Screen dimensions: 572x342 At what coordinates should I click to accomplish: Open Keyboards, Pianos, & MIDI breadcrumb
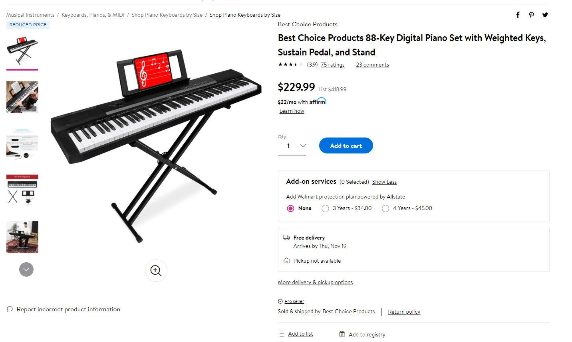click(x=93, y=15)
